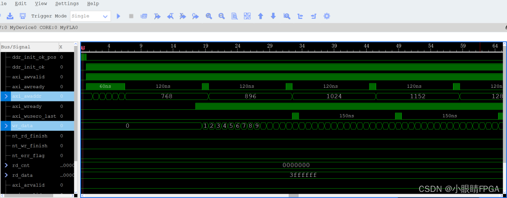The width and height of the screenshot is (507, 198).
Task: Click the 768 value in axi_awaddr waveform
Action: click(x=167, y=96)
